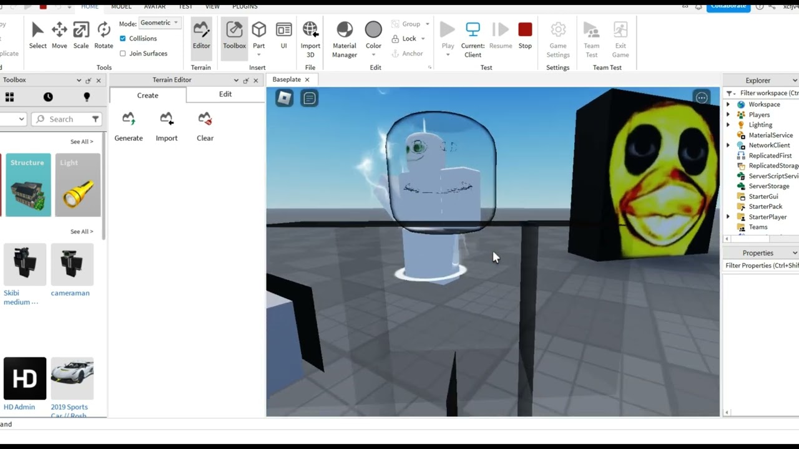Open the MODEL ribbon tab

(x=121, y=6)
